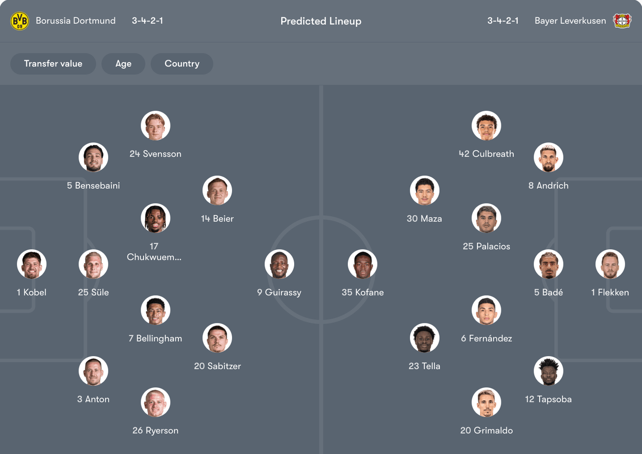Image resolution: width=642 pixels, height=454 pixels.
Task: Select Kofane's player photo
Action: pyautogui.click(x=363, y=264)
